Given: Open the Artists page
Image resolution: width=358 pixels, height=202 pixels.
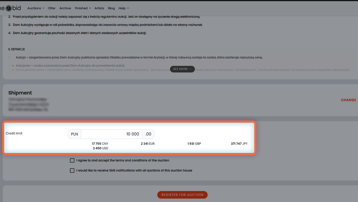Looking at the screenshot, I should [x=99, y=8].
